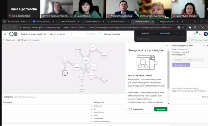Image resolution: width=208 pixels, height=126 pixels.
Task: Reload the browser page
Action: click(x=14, y=27)
